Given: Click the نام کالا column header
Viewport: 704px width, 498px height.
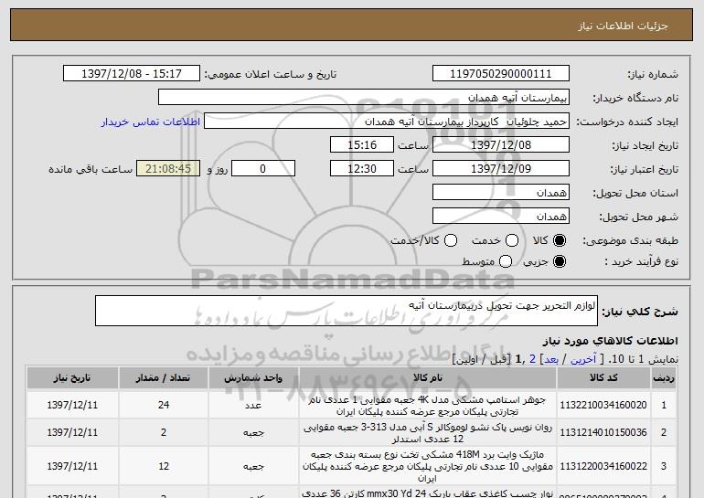Looking at the screenshot, I should pyautogui.click(x=428, y=377).
